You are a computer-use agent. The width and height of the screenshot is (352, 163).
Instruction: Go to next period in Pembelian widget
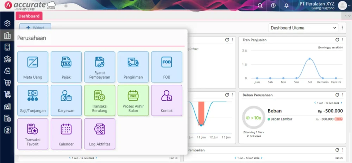pos(262,158)
